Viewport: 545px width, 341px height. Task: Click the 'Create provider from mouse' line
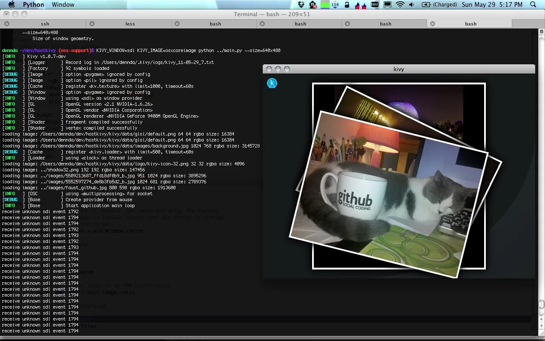click(x=67, y=199)
